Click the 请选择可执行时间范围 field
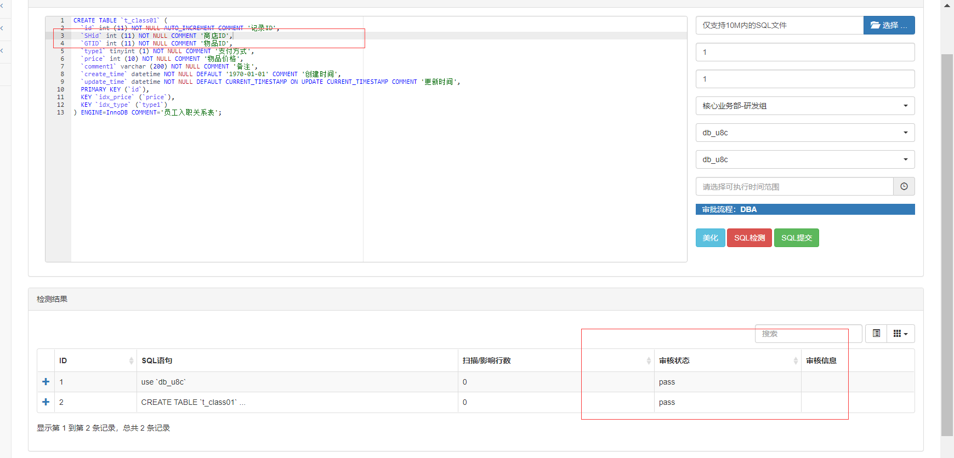The width and height of the screenshot is (954, 458). [794, 186]
